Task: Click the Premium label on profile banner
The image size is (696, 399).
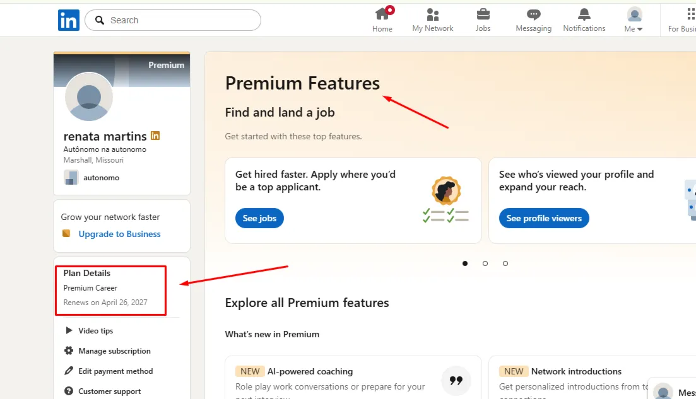Action: [166, 65]
